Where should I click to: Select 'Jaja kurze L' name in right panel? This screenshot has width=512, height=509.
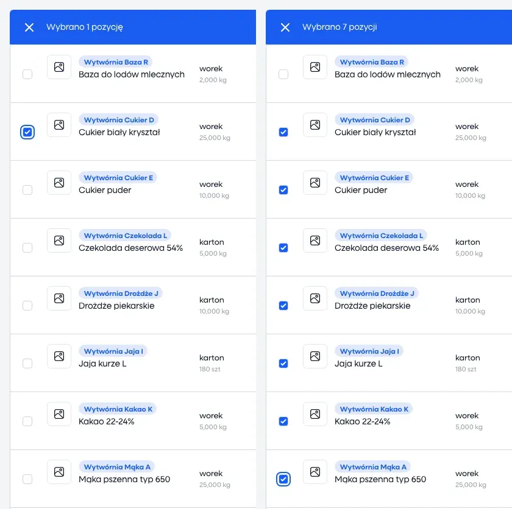[x=358, y=363]
